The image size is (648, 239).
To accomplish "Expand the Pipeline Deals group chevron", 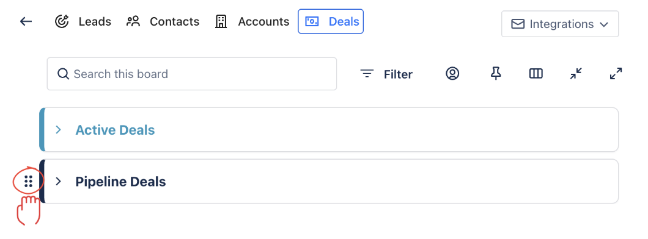I will (x=58, y=181).
